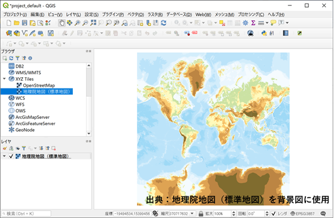Select the Pan Map hand tool
This screenshot has width=335, height=218.
[x=62, y=23]
